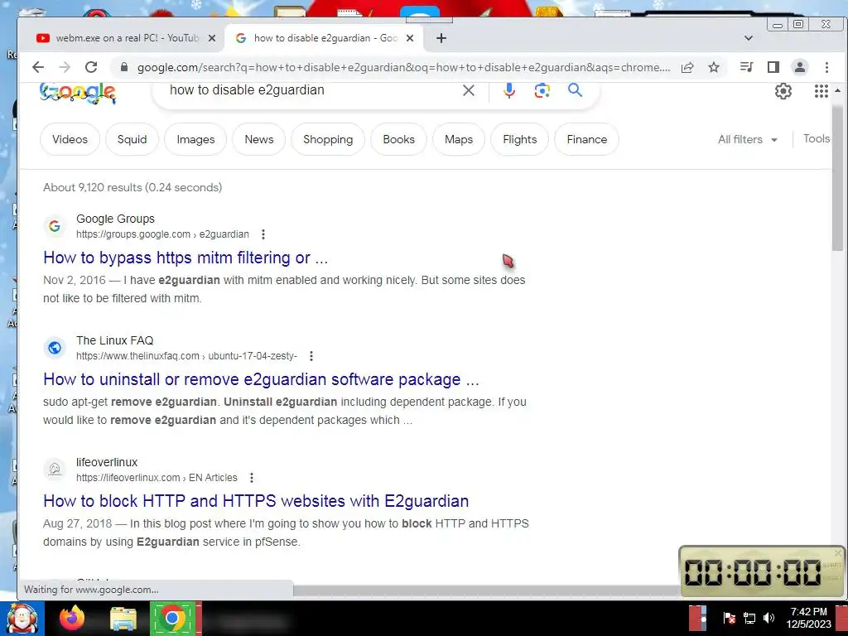
Task: Apply the Squid filter chip
Action: [132, 139]
